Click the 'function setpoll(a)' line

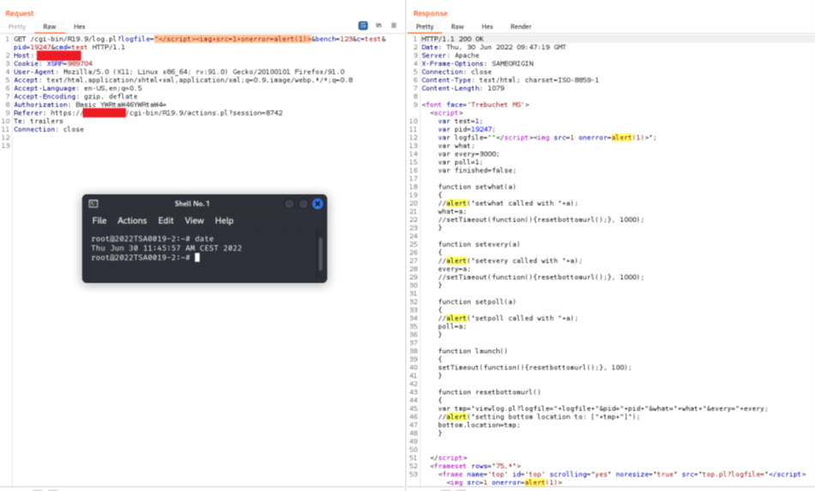pyautogui.click(x=477, y=301)
